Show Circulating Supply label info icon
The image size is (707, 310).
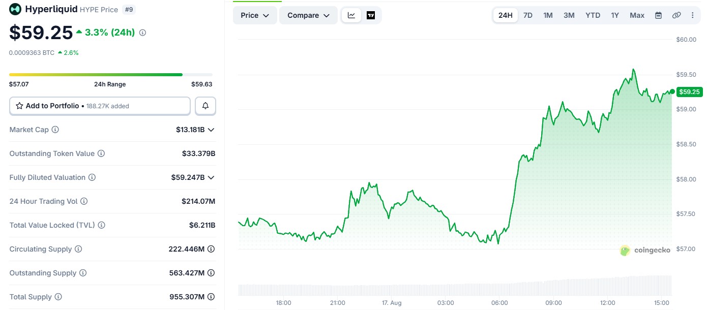(x=78, y=249)
